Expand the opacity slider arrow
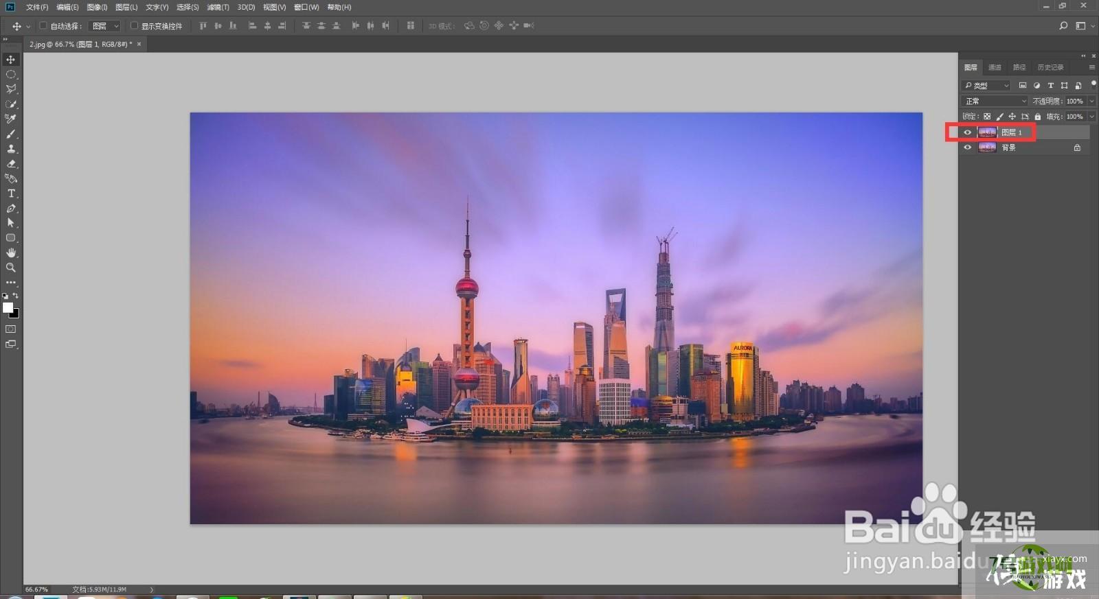The height and width of the screenshot is (599, 1099). pyautogui.click(x=1092, y=101)
